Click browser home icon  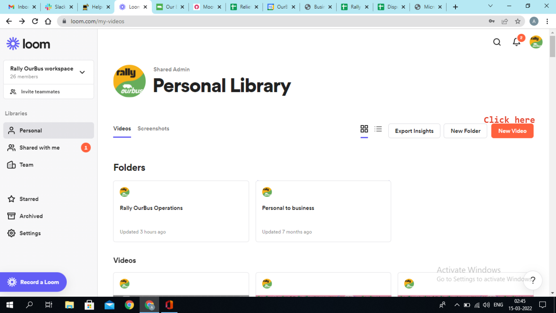(x=48, y=21)
